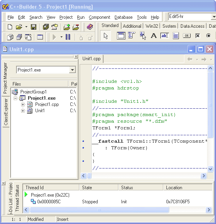Click the Pause program button
This screenshot has height=224, width=216.
click(68, 37)
